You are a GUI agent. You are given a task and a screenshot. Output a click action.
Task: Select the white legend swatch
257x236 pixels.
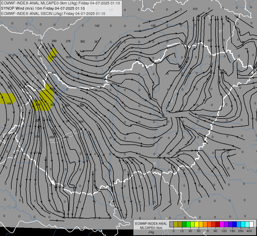251,224
